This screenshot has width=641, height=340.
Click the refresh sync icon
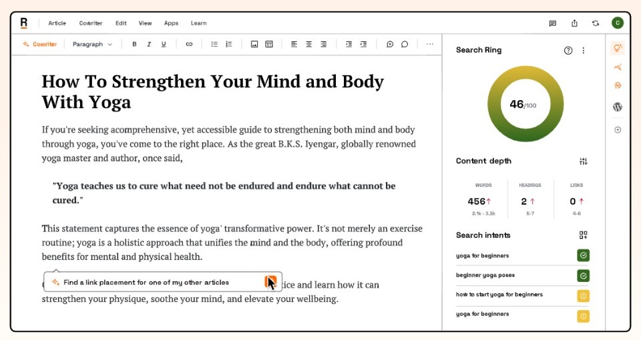pyautogui.click(x=595, y=23)
